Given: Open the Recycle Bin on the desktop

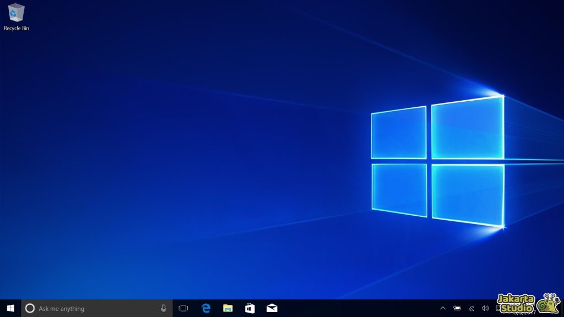Looking at the screenshot, I should [x=15, y=14].
